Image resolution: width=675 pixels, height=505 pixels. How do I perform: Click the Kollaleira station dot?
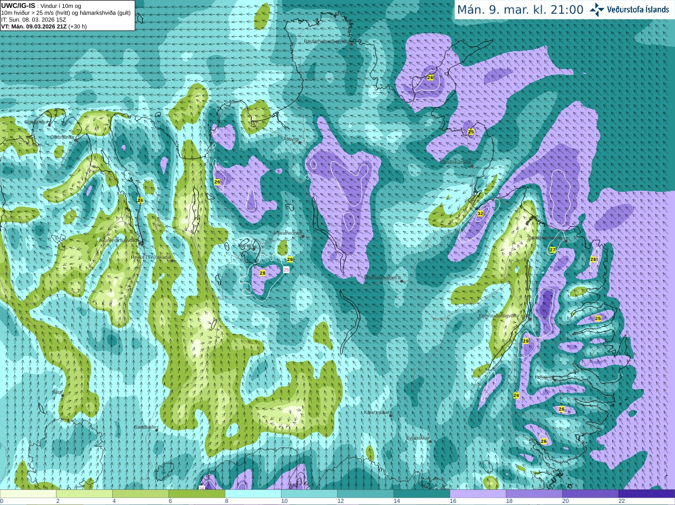click(554, 379)
